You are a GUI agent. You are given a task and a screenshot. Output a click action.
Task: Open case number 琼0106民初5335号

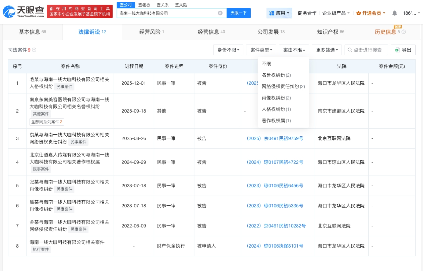pyautogui.click(x=275, y=206)
